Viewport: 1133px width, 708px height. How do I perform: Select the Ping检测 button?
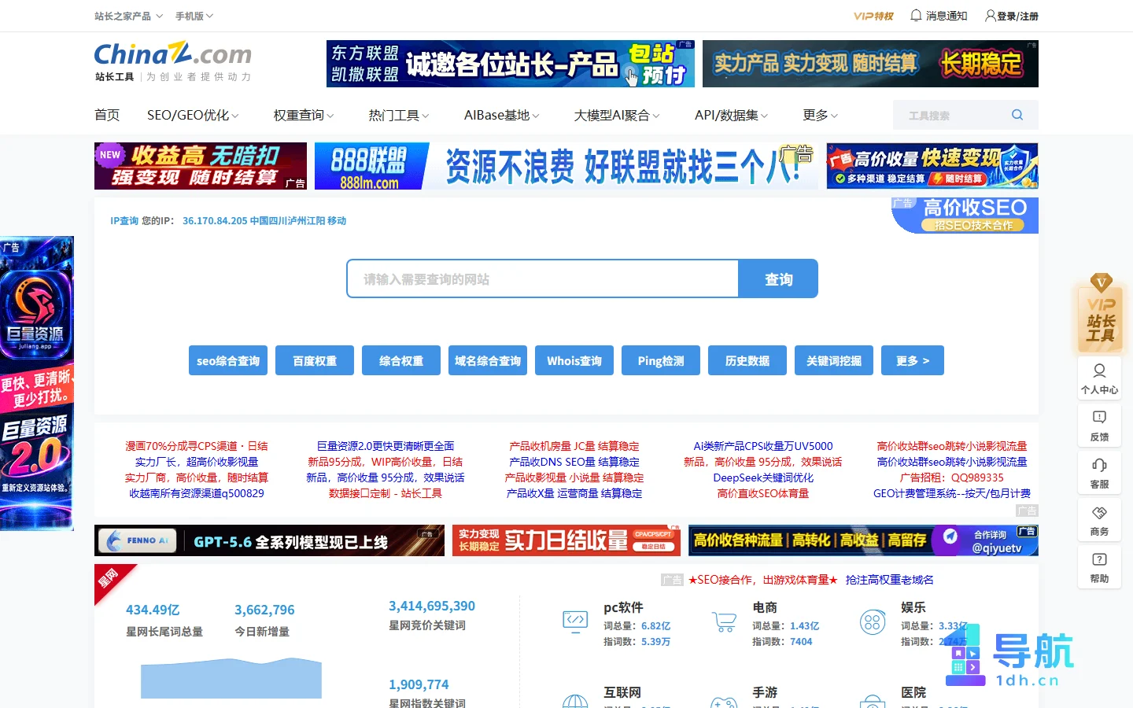661,360
